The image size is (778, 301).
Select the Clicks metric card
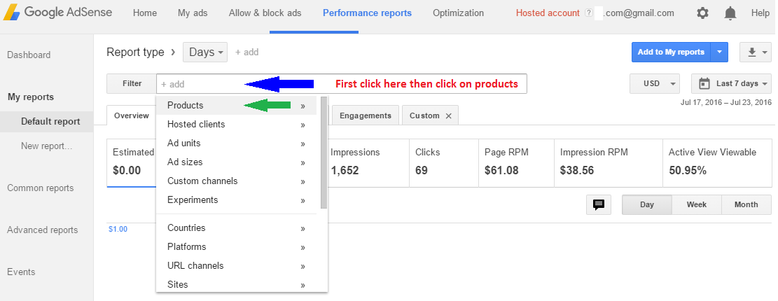[x=444, y=162]
